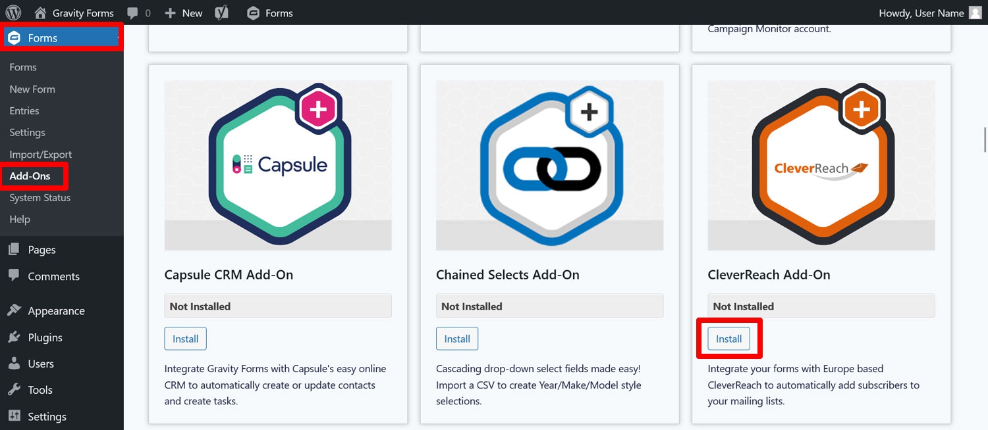988x430 pixels.
Task: Click the Chained Selects add-on description text
Action: click(x=539, y=385)
